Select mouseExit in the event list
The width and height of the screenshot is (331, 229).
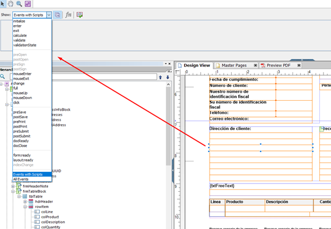coord(21,79)
